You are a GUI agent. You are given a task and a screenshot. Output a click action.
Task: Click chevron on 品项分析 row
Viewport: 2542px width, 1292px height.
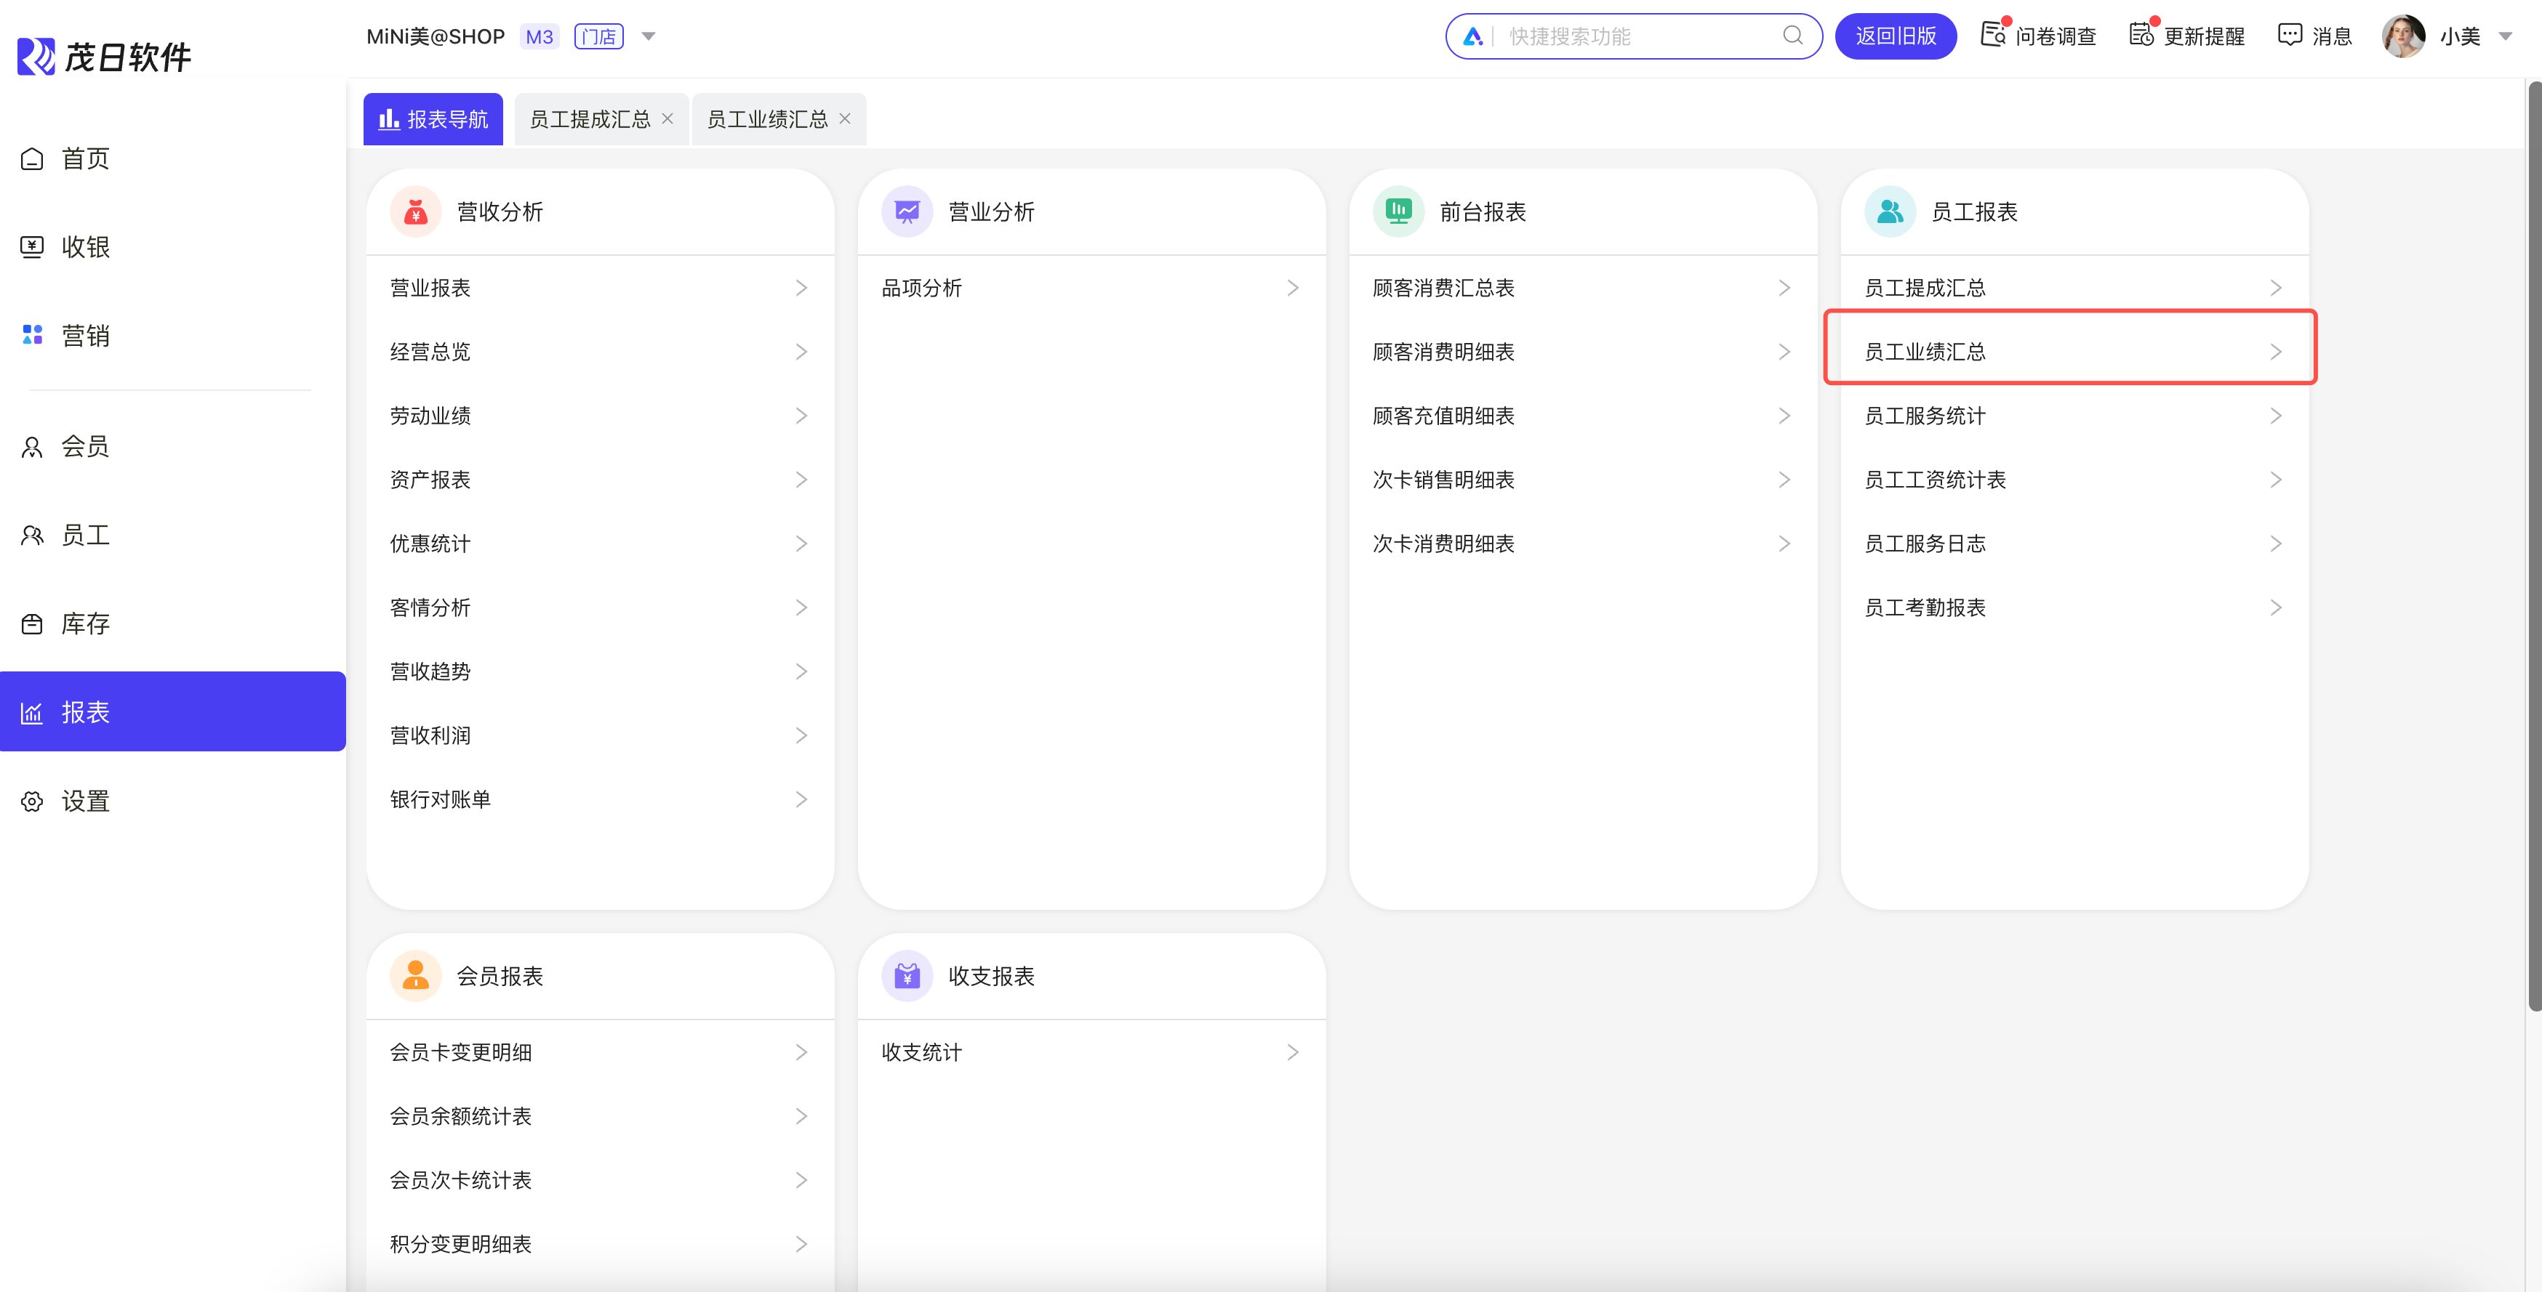pyautogui.click(x=1293, y=288)
